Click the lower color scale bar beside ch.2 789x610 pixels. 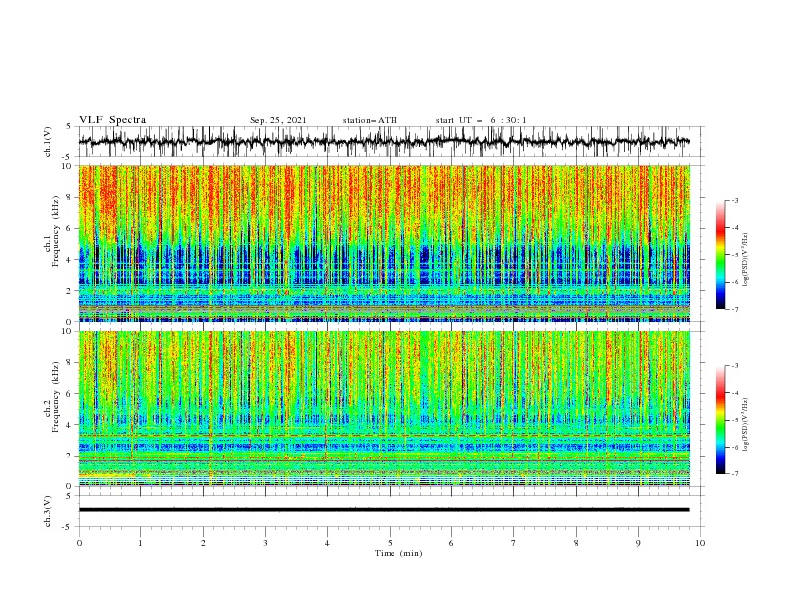pyautogui.click(x=720, y=420)
